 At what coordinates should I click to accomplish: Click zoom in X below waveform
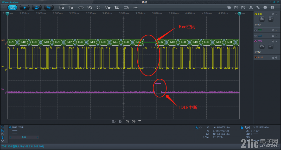(114, 122)
